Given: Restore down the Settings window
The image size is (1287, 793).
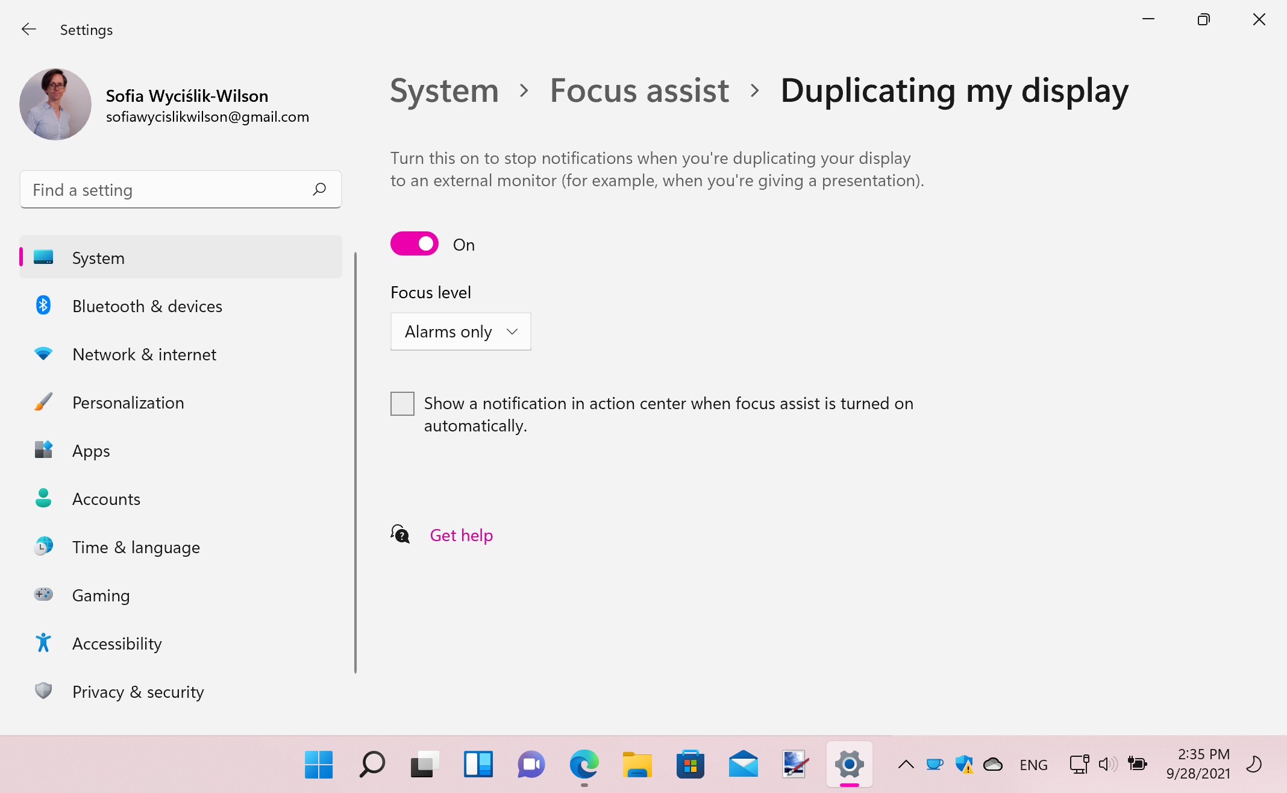Looking at the screenshot, I should coord(1204,19).
